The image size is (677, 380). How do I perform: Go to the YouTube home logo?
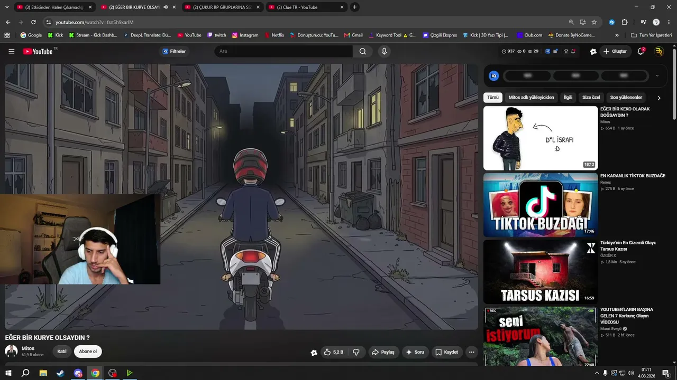(x=38, y=51)
